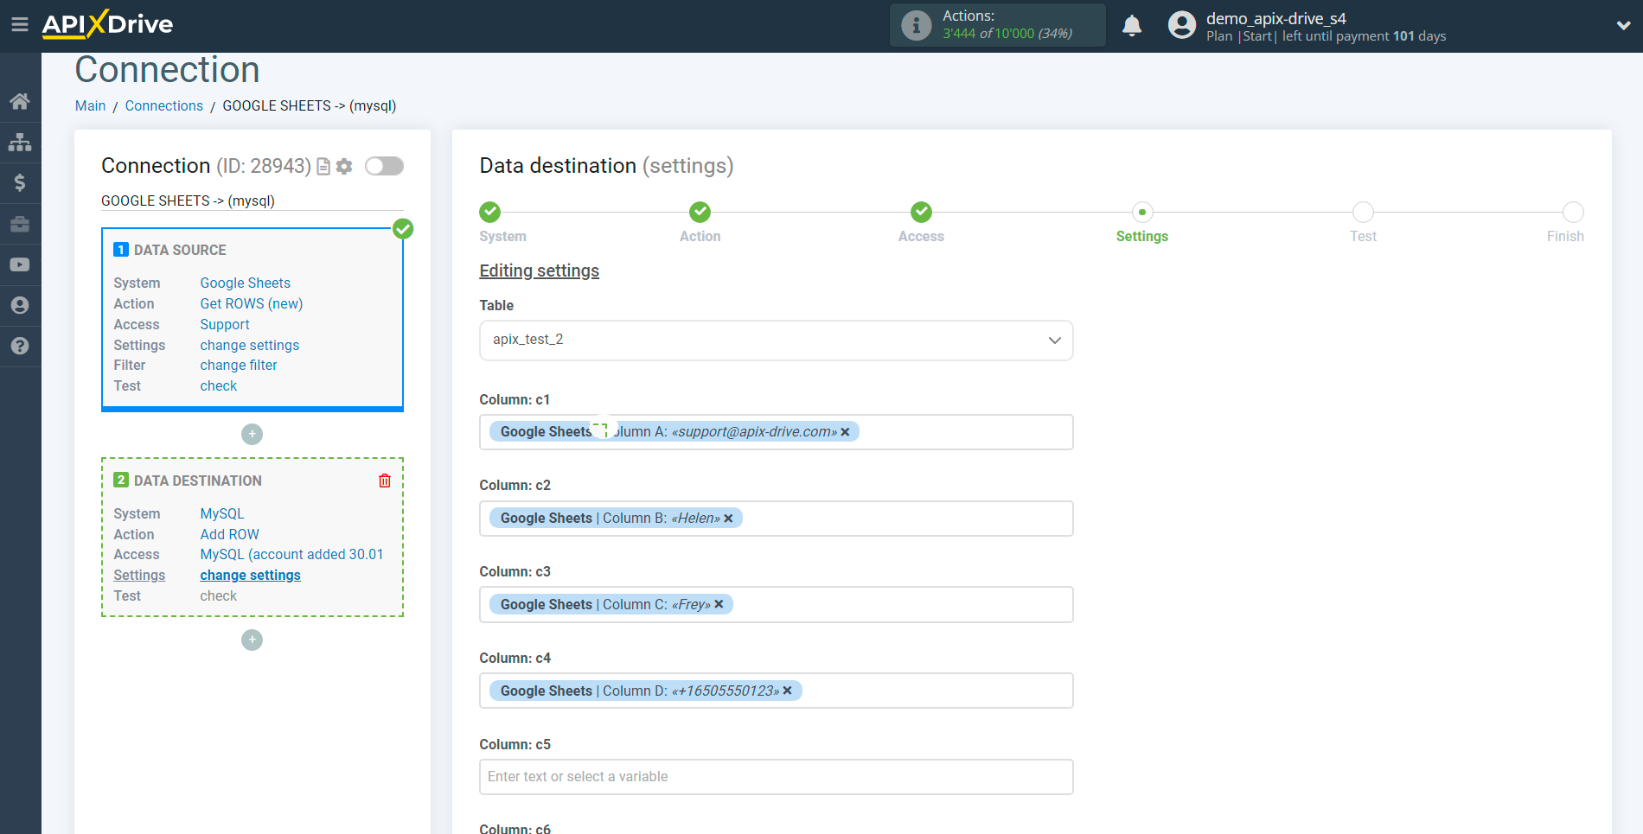Open the notifications bell
The height and width of the screenshot is (834, 1643).
(x=1132, y=25)
